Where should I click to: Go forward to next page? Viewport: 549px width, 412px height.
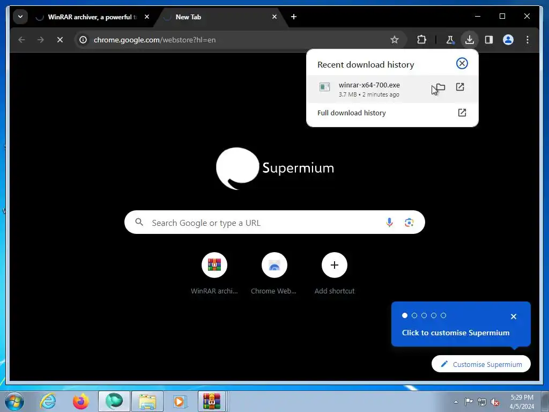click(x=41, y=40)
